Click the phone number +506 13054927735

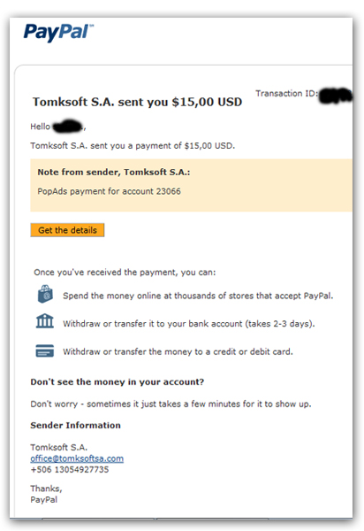pos(70,470)
